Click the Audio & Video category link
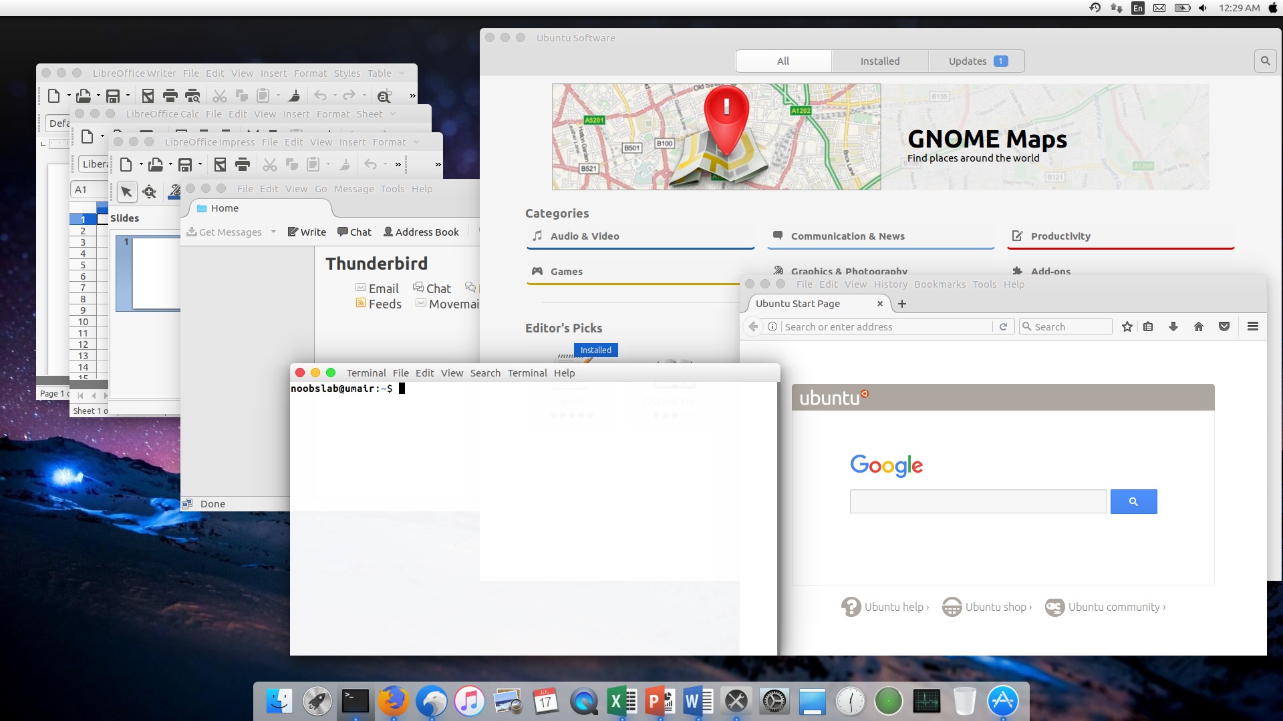This screenshot has height=721, width=1283. (585, 235)
